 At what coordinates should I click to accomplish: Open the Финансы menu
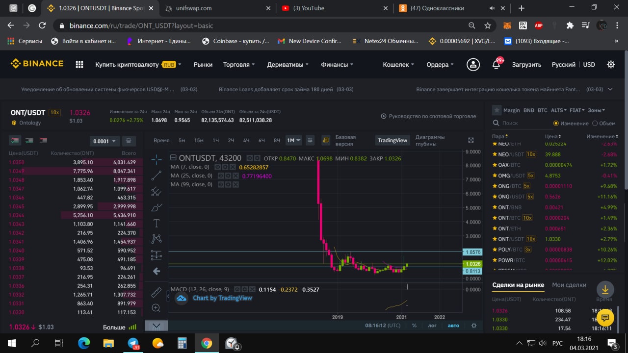pos(337,64)
